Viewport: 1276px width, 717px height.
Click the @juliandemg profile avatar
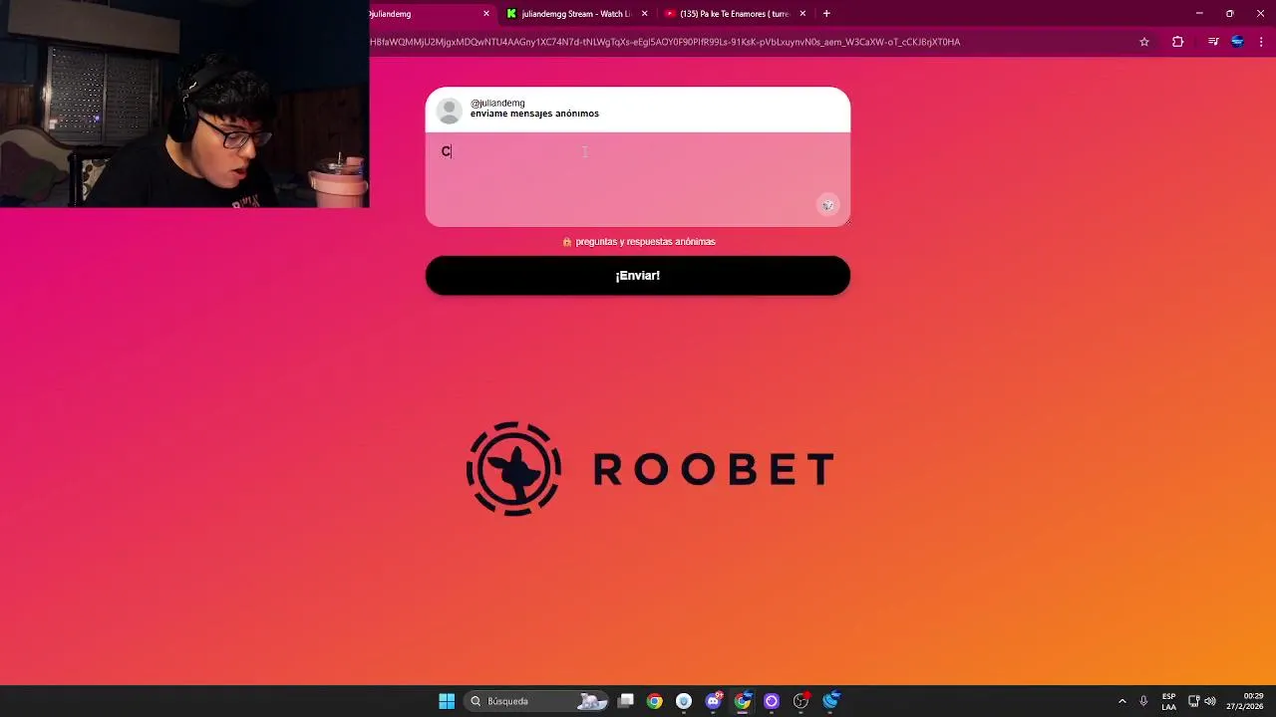450,110
